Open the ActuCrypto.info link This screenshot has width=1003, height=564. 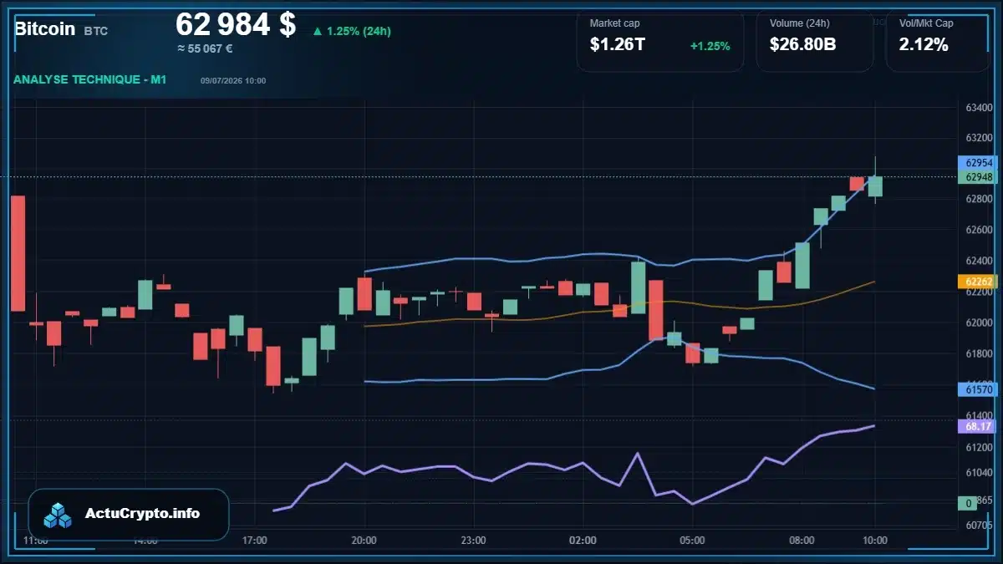point(142,514)
